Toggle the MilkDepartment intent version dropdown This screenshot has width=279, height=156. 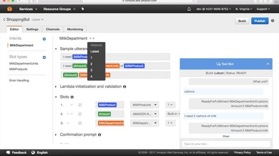pyautogui.click(x=92, y=39)
